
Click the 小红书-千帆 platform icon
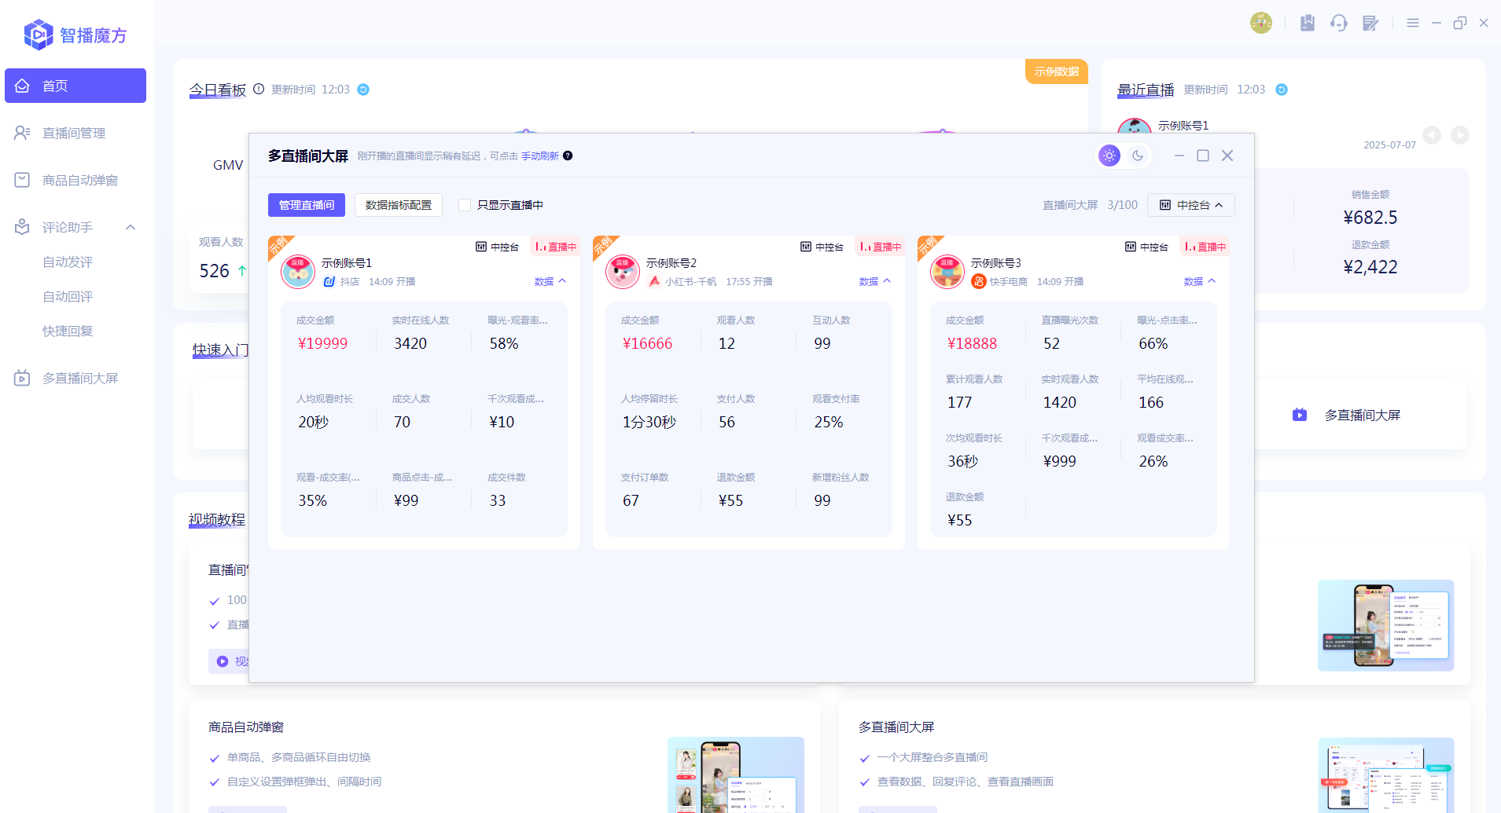(x=654, y=281)
